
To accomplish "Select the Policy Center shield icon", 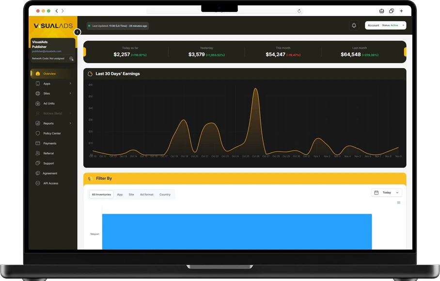I will pyautogui.click(x=39, y=133).
